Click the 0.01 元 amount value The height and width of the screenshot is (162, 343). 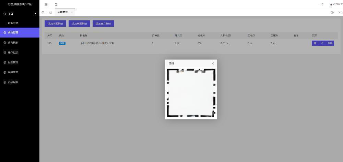(225, 43)
